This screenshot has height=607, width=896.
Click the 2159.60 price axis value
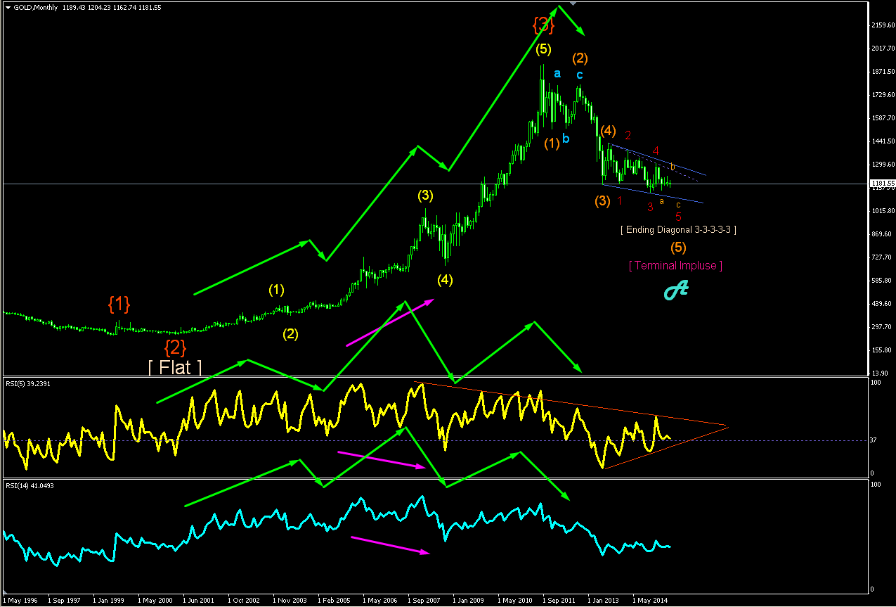[882, 25]
